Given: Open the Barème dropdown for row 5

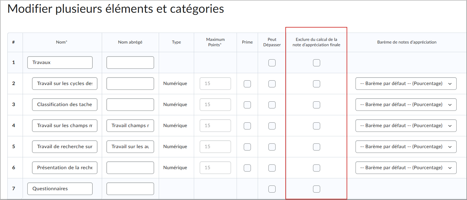Looking at the screenshot, I should pos(406,147).
